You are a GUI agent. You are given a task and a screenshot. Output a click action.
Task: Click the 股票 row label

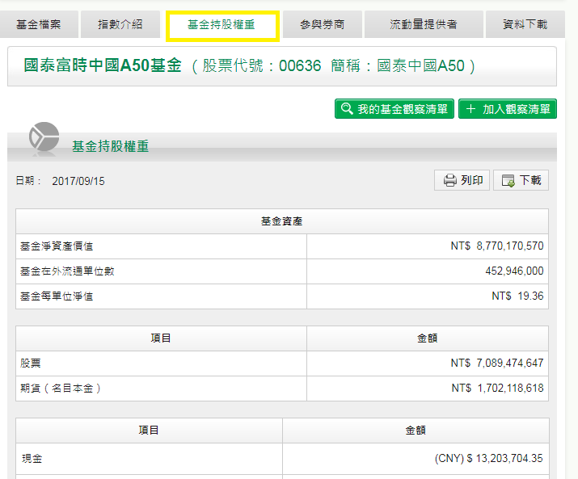30,363
